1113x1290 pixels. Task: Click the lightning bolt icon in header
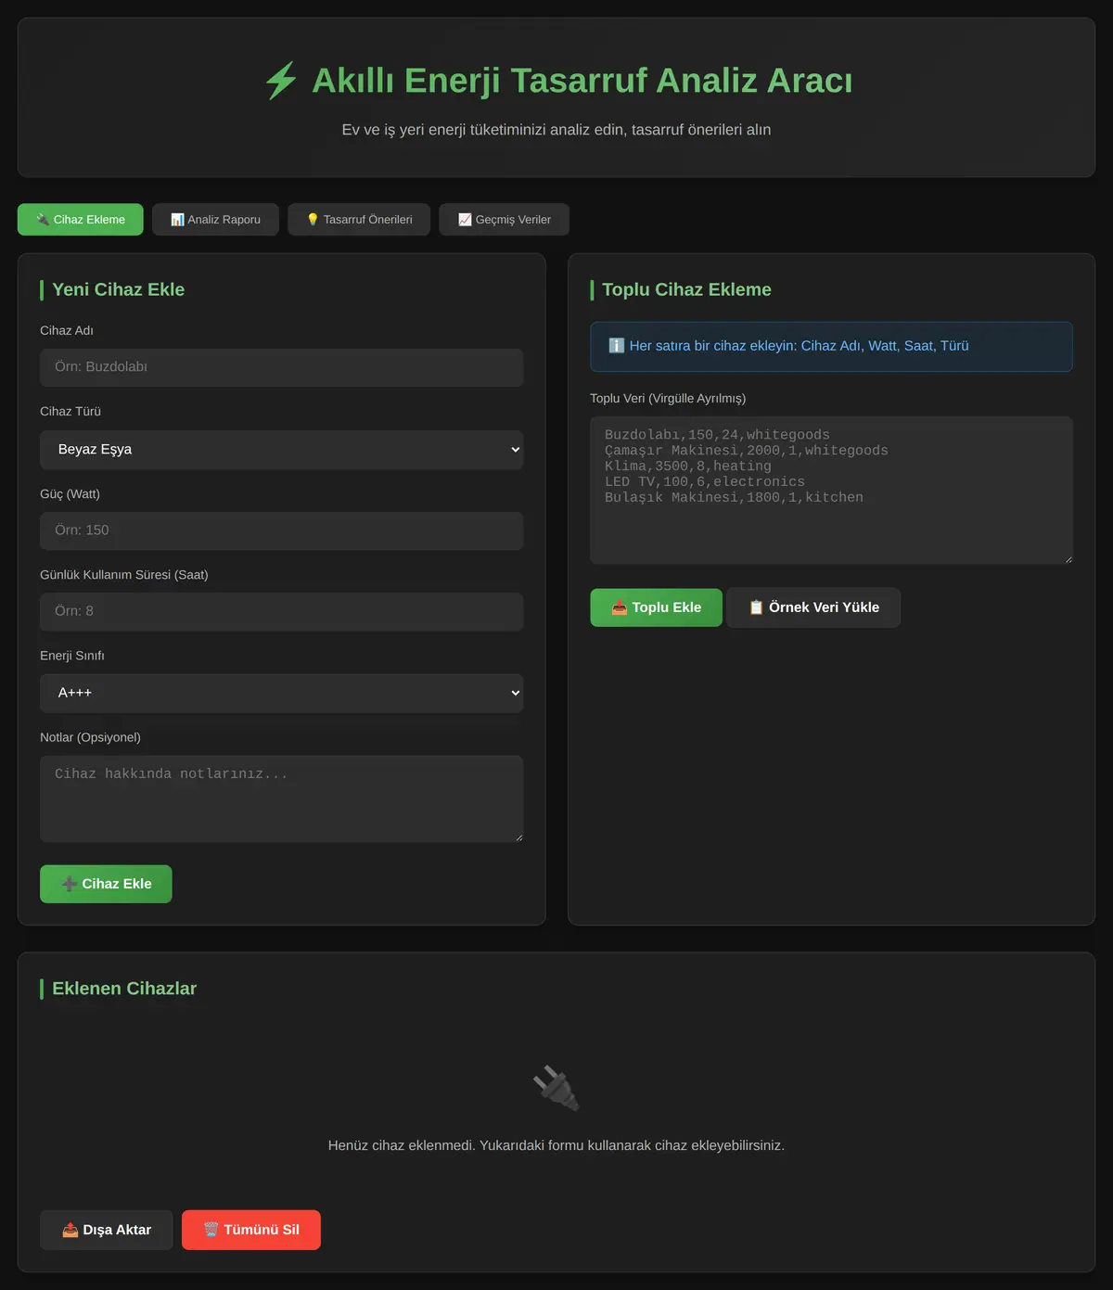(x=281, y=81)
